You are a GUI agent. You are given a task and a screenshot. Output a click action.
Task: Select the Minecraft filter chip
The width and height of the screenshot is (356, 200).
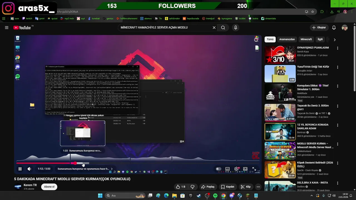coord(306,39)
